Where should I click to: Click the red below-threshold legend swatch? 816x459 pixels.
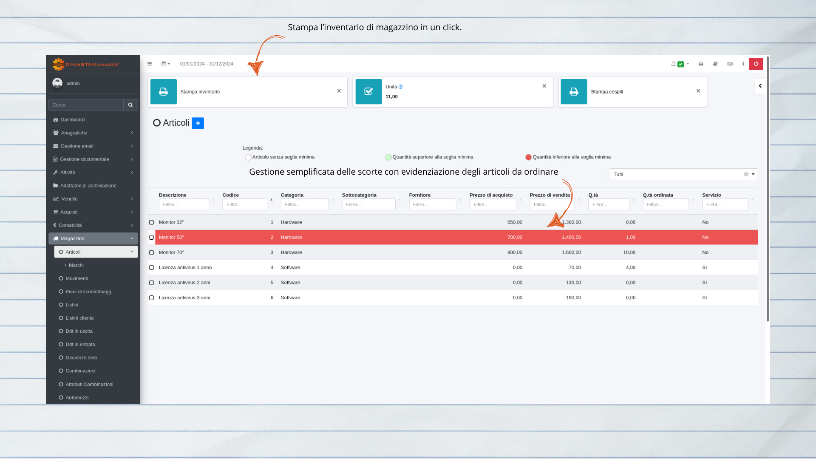(x=528, y=157)
